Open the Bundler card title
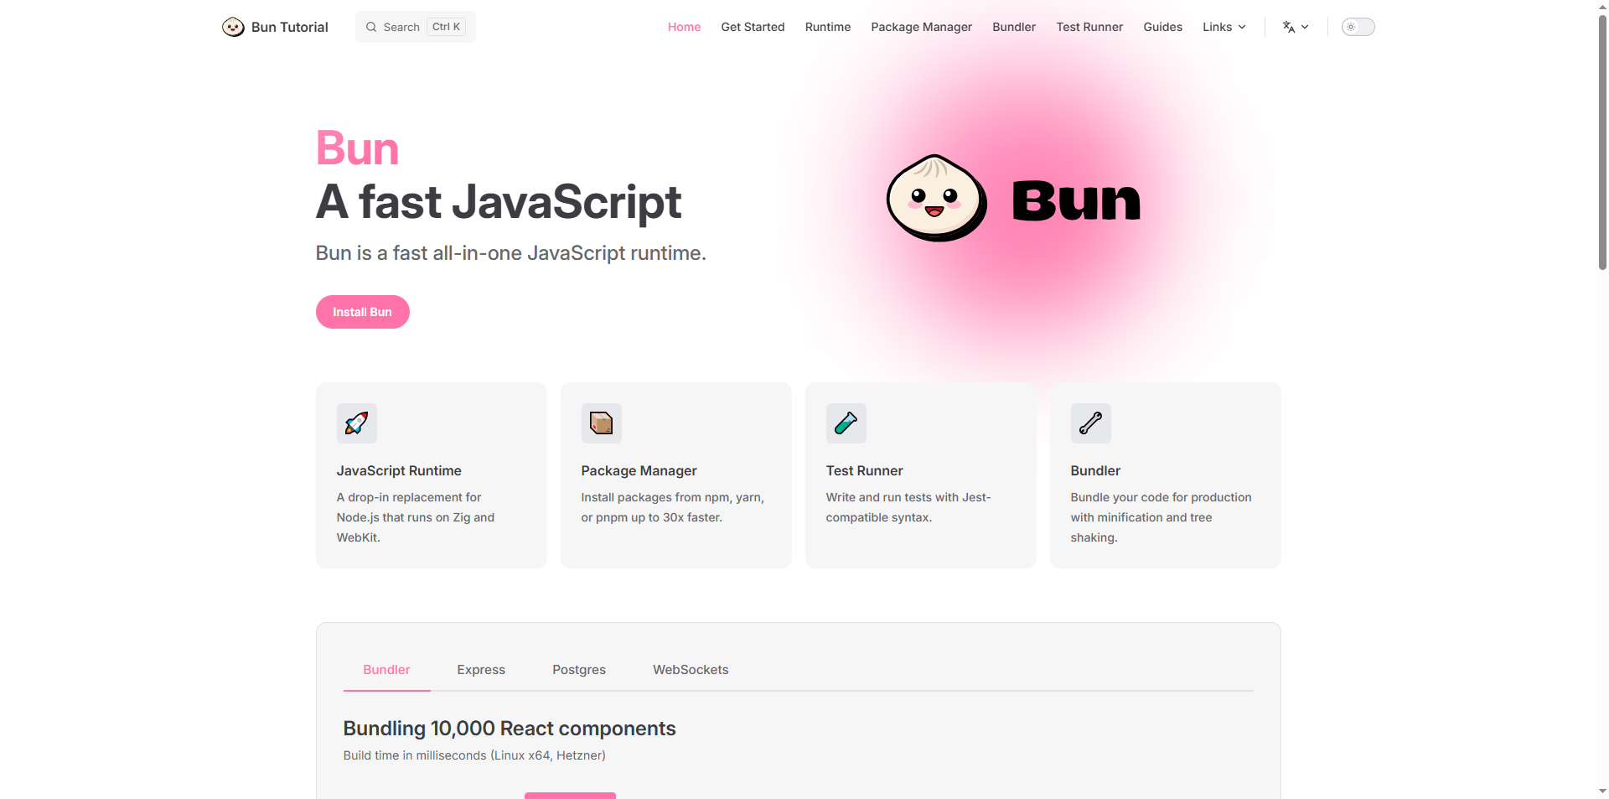 pos(1095,470)
